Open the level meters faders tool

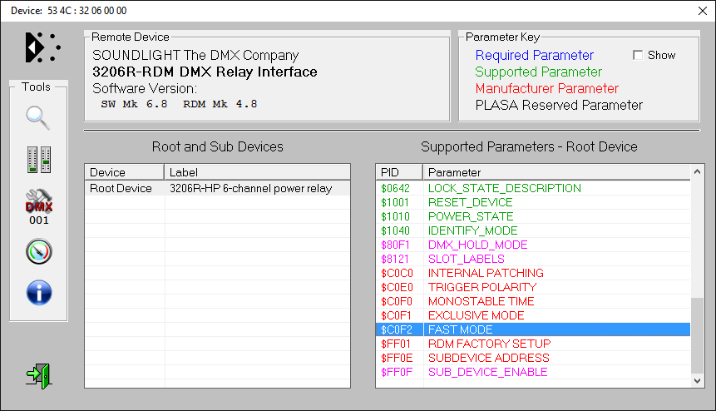[x=38, y=160]
